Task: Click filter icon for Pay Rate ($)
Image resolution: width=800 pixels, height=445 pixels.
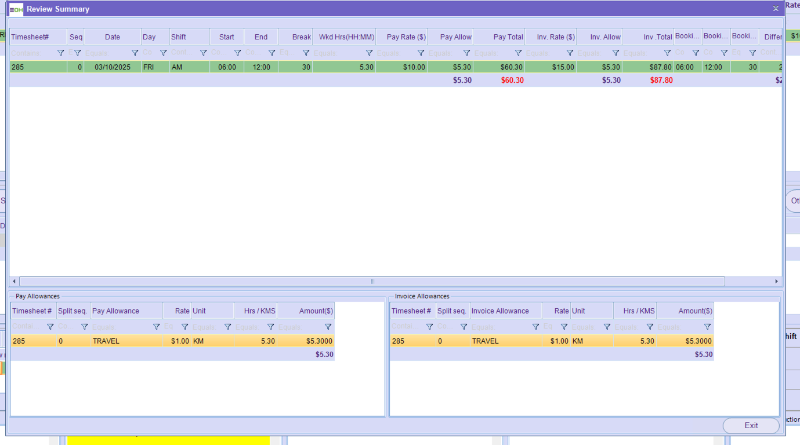Action: coord(421,53)
